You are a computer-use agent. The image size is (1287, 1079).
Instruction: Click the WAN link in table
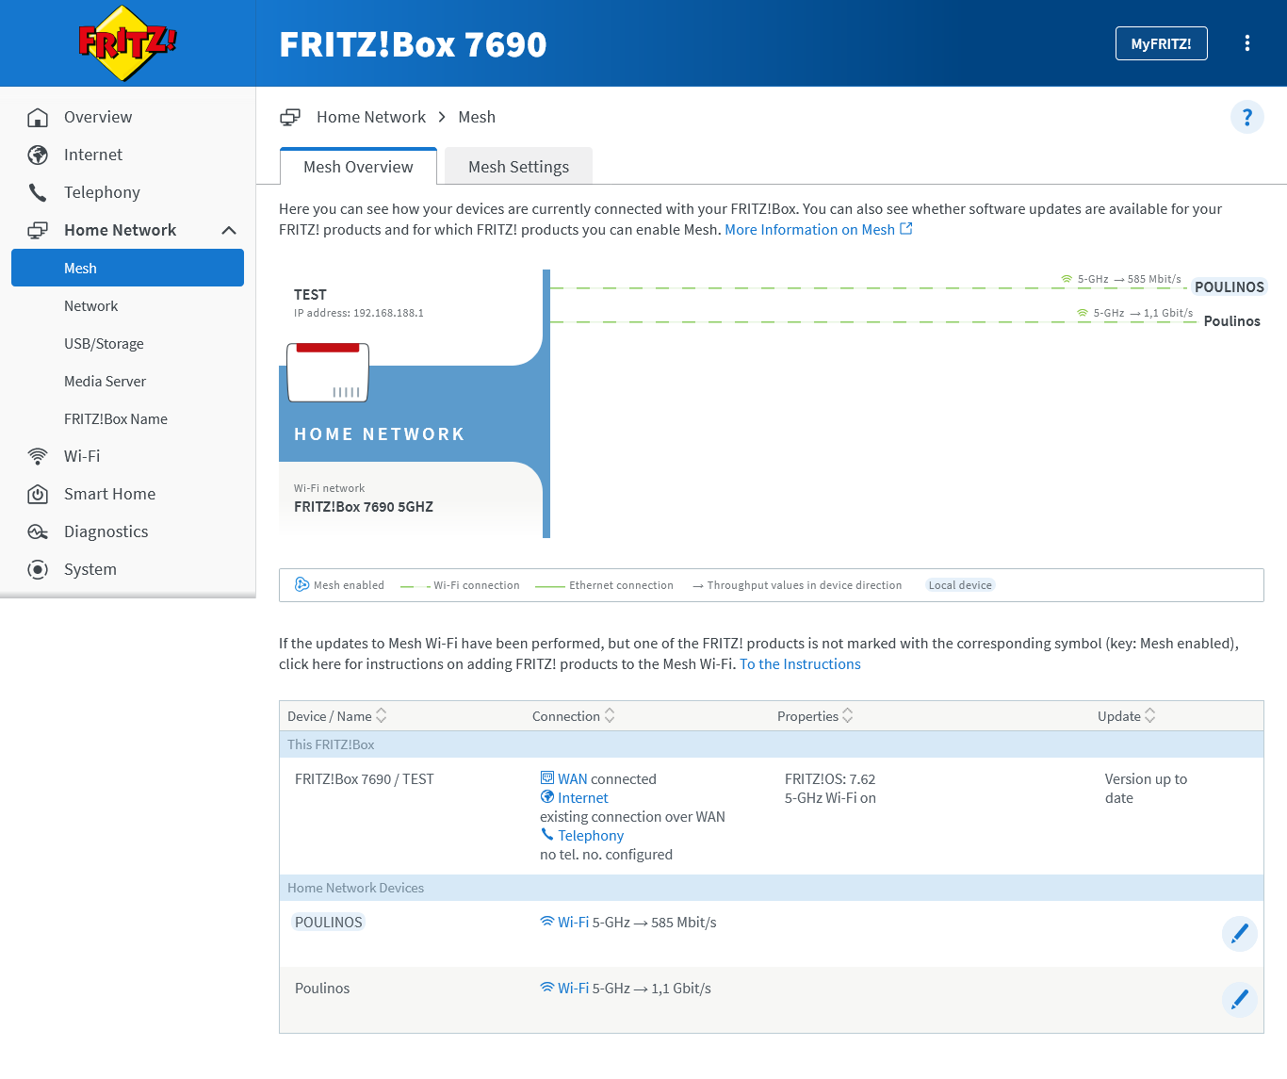point(572,778)
